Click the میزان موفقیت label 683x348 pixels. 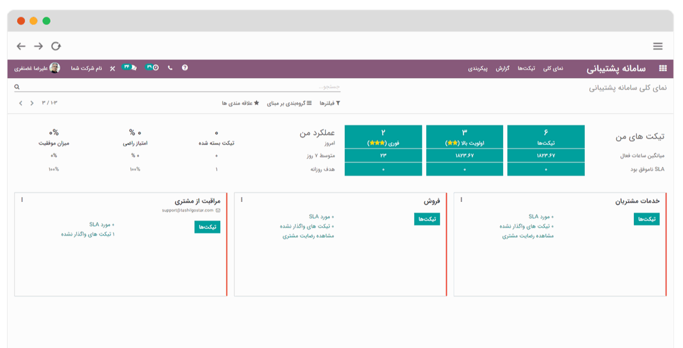(54, 143)
